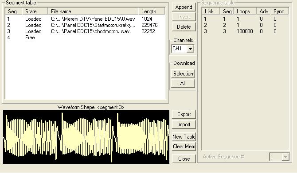Viewport: 297px width, 173px height.
Task: Click the Adv column header
Action: click(264, 11)
